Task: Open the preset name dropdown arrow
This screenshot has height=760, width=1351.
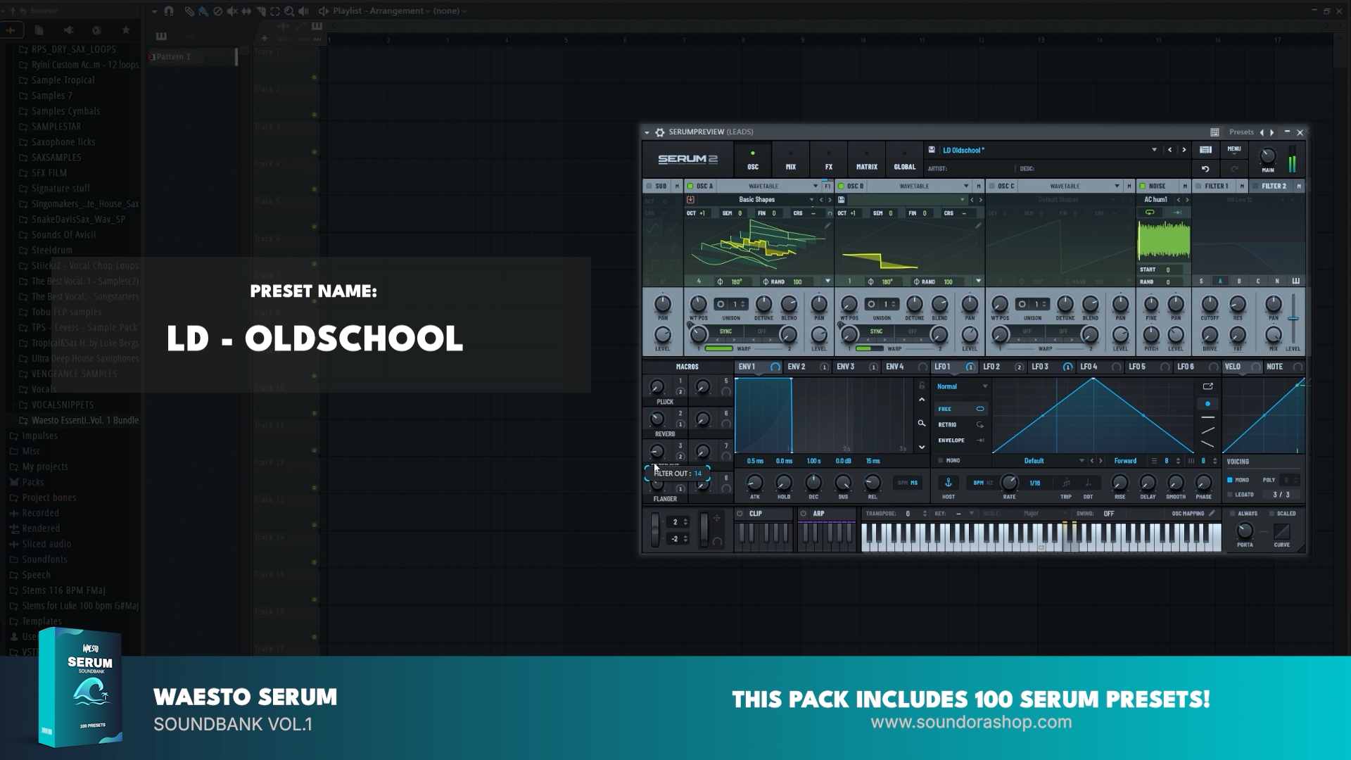Action: [x=1154, y=150]
